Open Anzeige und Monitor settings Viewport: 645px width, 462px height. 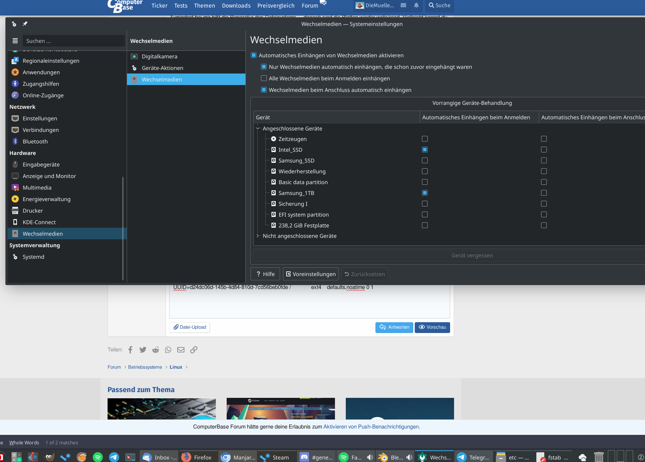(x=49, y=176)
